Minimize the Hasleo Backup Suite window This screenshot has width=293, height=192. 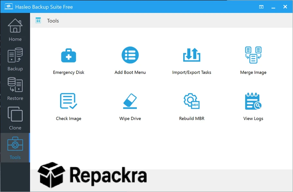(x=273, y=7)
